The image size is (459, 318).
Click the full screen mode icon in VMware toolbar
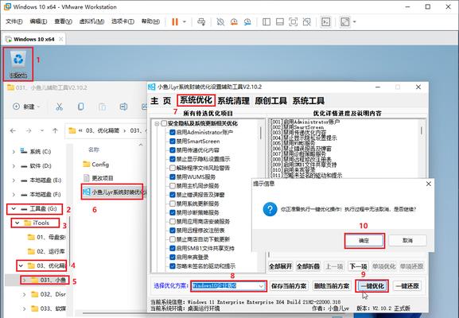pos(293,21)
